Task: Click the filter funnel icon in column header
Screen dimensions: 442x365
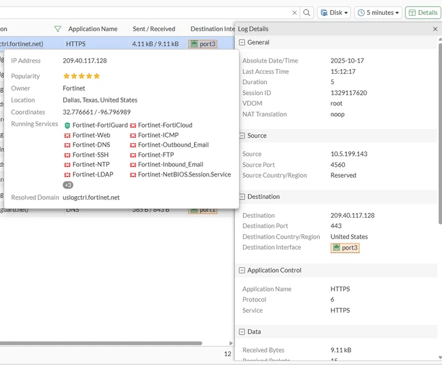Action: tap(58, 28)
